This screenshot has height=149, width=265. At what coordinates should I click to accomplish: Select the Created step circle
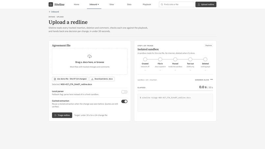pos(145,59)
